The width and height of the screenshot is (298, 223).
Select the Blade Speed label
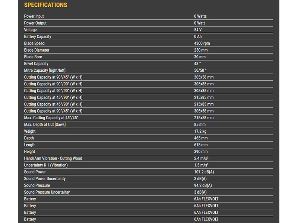(34, 43)
